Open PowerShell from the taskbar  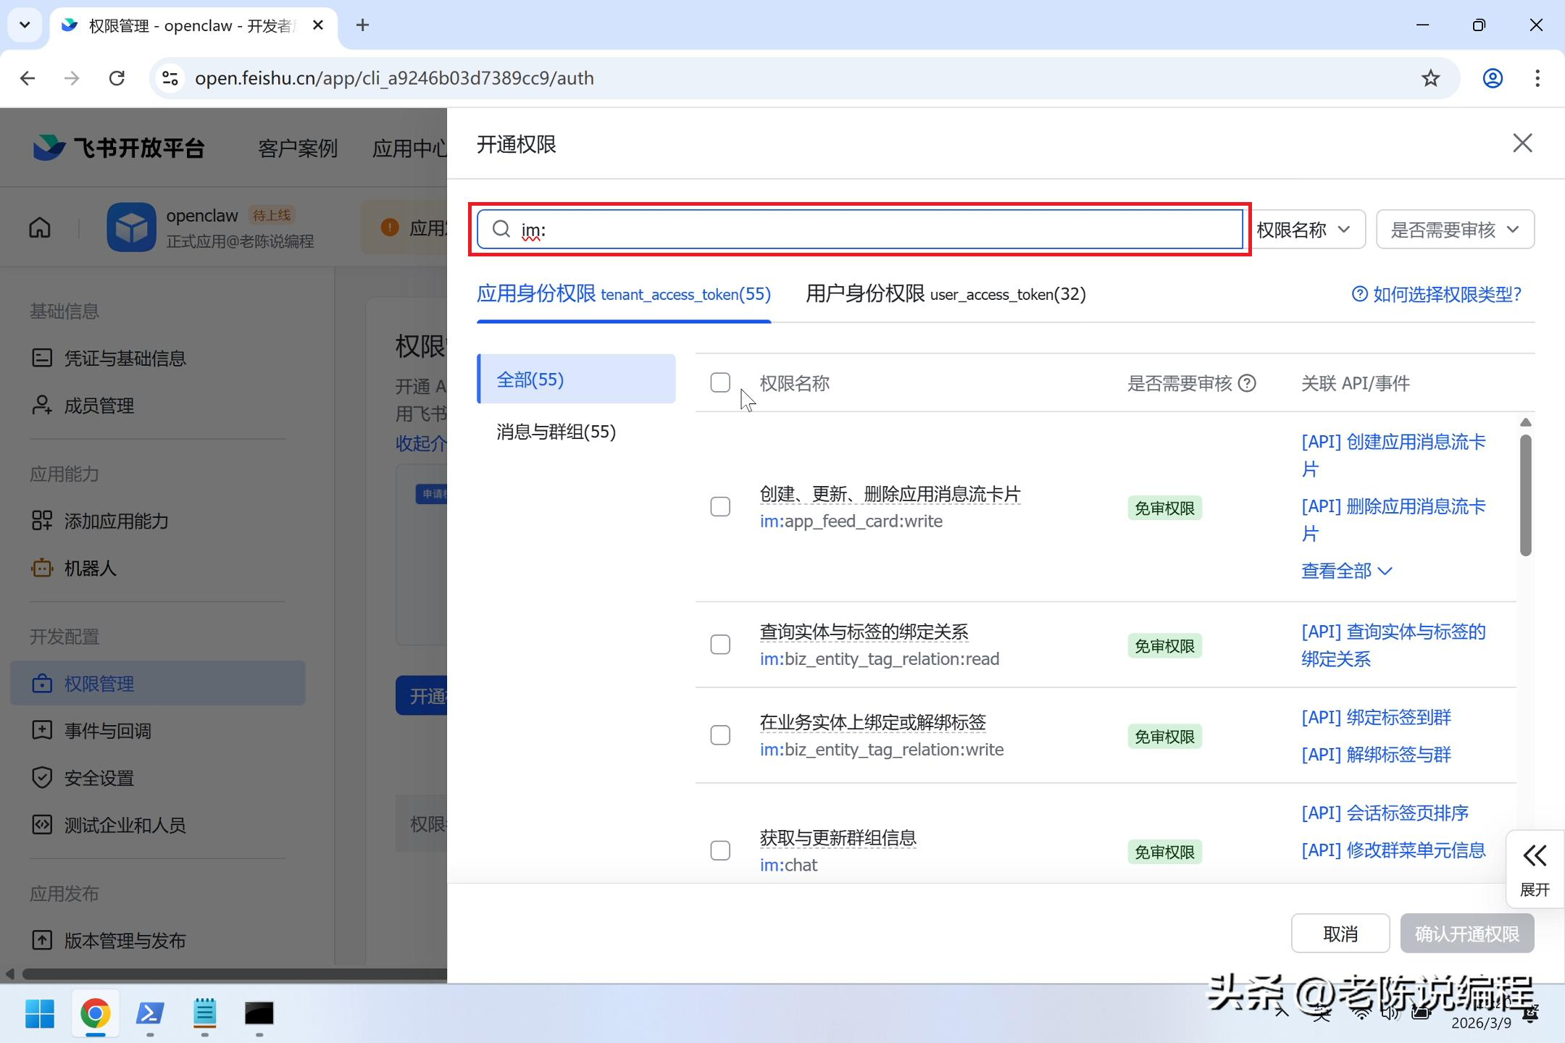(x=150, y=1013)
